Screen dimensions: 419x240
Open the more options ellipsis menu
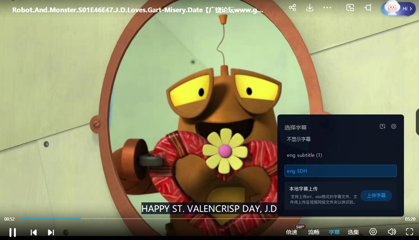click(327, 8)
